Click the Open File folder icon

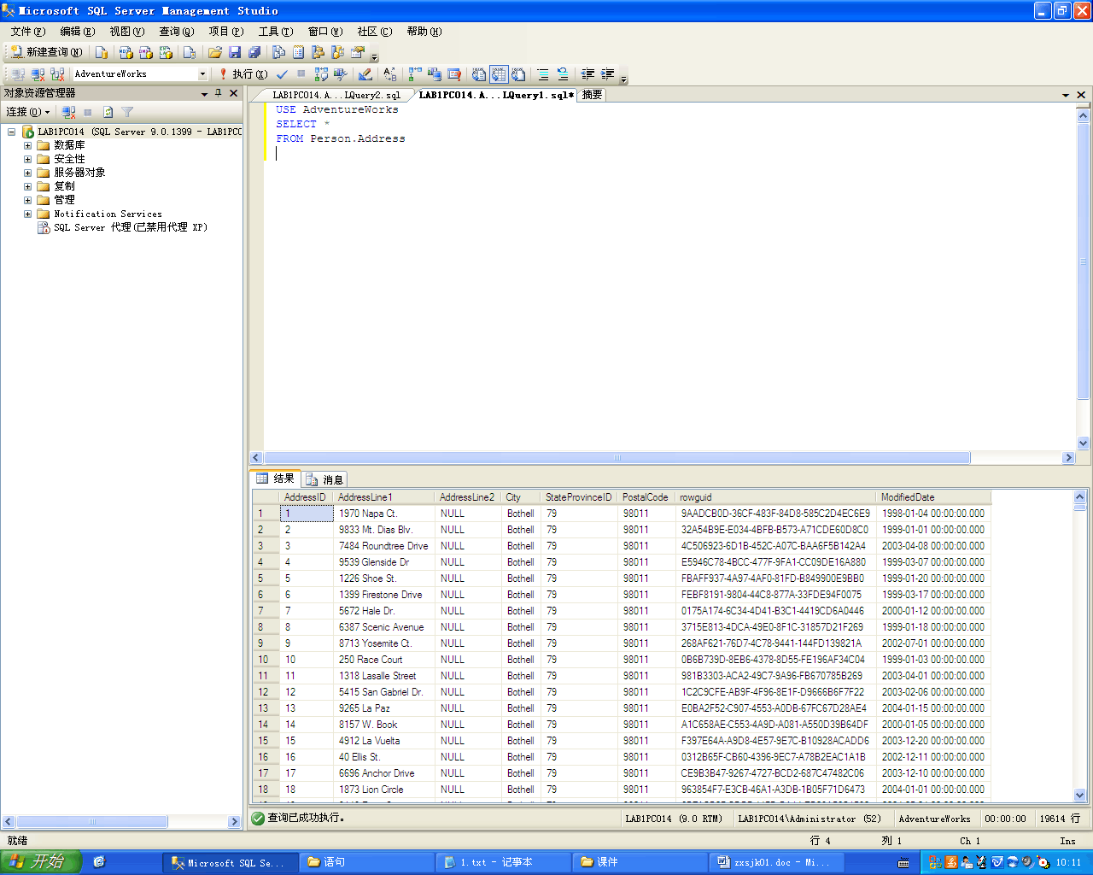tap(214, 52)
